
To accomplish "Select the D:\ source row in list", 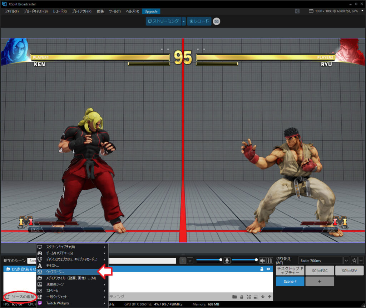I will (x=138, y=269).
